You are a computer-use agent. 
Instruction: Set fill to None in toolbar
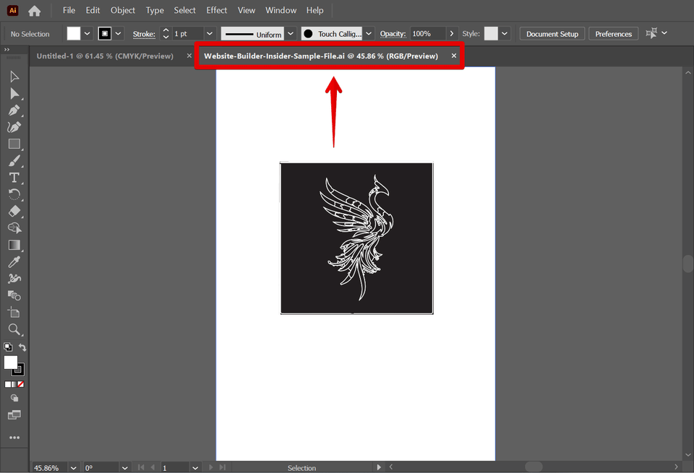(20, 383)
